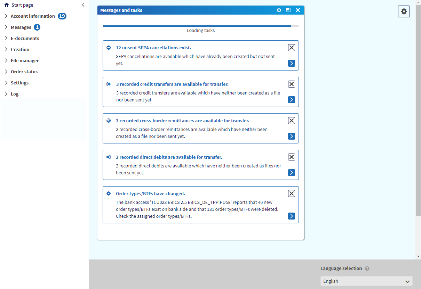
Task: Click the help icon beside Language selection
Action: point(367,269)
